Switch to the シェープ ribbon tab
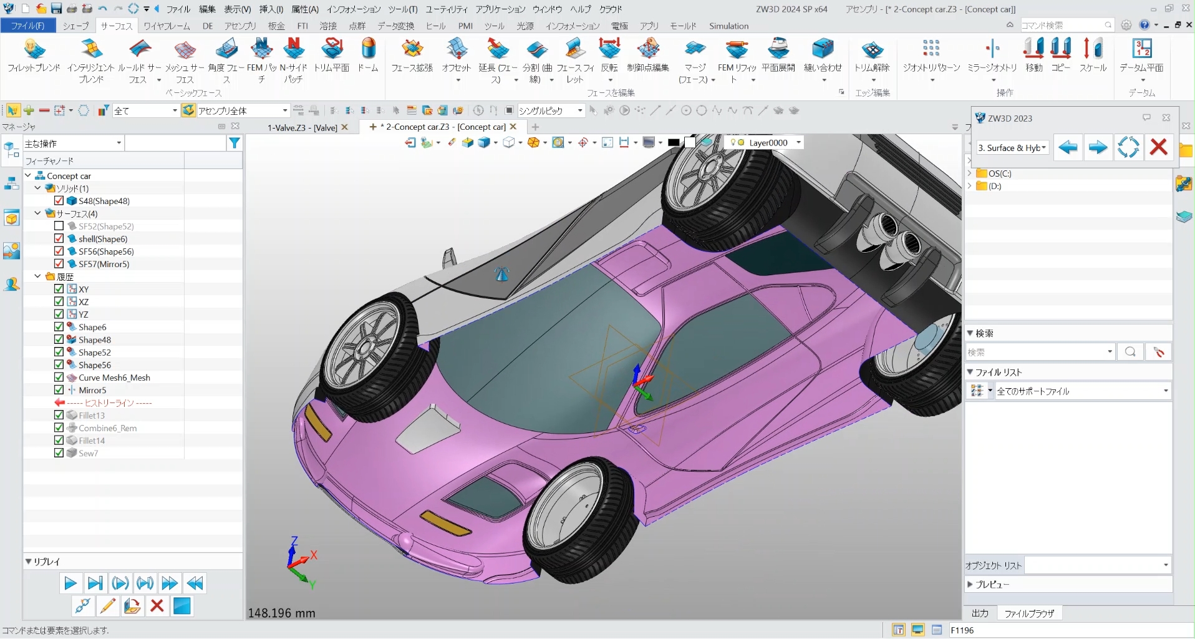The height and width of the screenshot is (639, 1195). pyautogui.click(x=76, y=26)
